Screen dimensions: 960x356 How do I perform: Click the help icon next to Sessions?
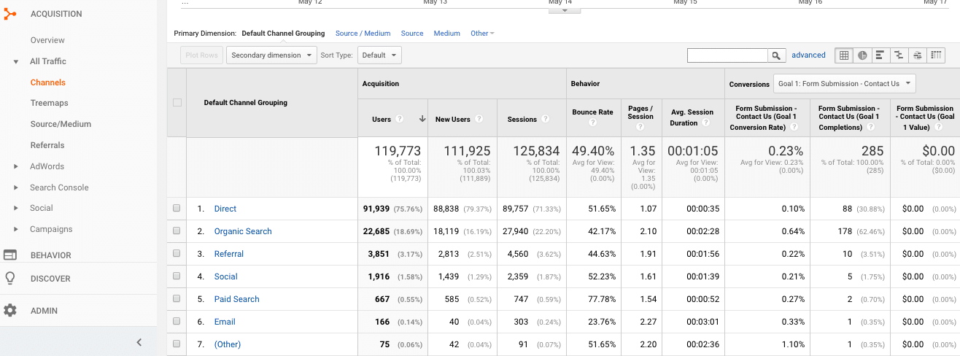[x=546, y=119]
